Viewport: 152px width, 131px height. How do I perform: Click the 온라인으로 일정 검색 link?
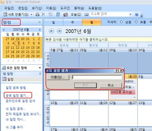20,101
